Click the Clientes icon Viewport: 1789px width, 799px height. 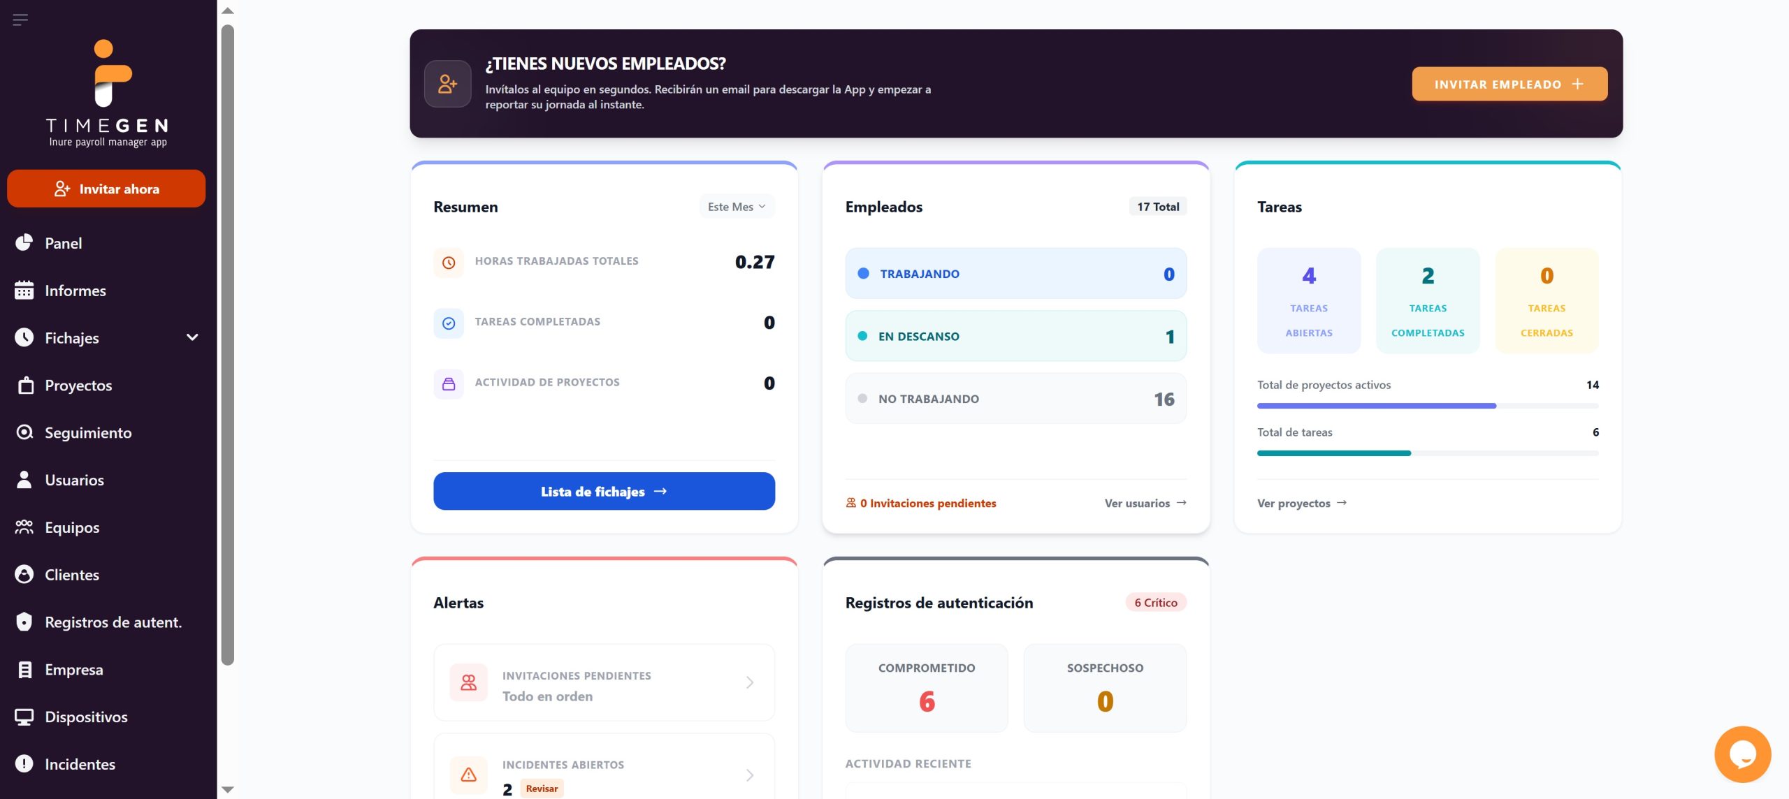click(24, 574)
